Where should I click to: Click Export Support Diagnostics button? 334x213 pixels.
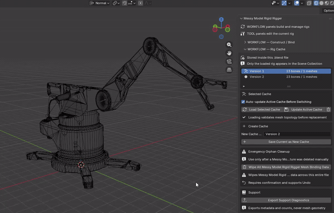pos(286,200)
